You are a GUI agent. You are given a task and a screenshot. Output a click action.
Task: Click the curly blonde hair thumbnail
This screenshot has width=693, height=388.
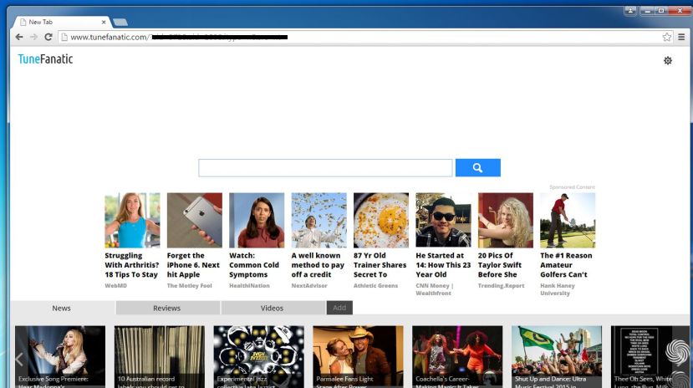[506, 220]
